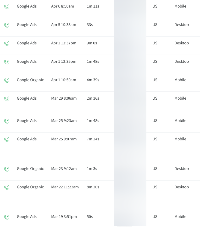This screenshot has width=200, height=227.
Task: Click the inbound call icon for Apr 6 8:50am
Action: point(6,7)
